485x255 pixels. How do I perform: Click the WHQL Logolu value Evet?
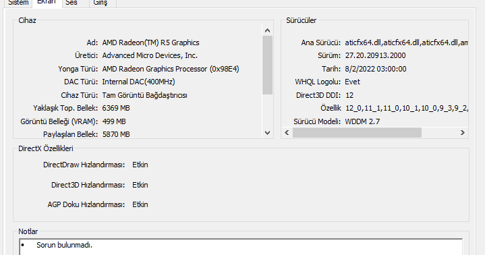[352, 82]
